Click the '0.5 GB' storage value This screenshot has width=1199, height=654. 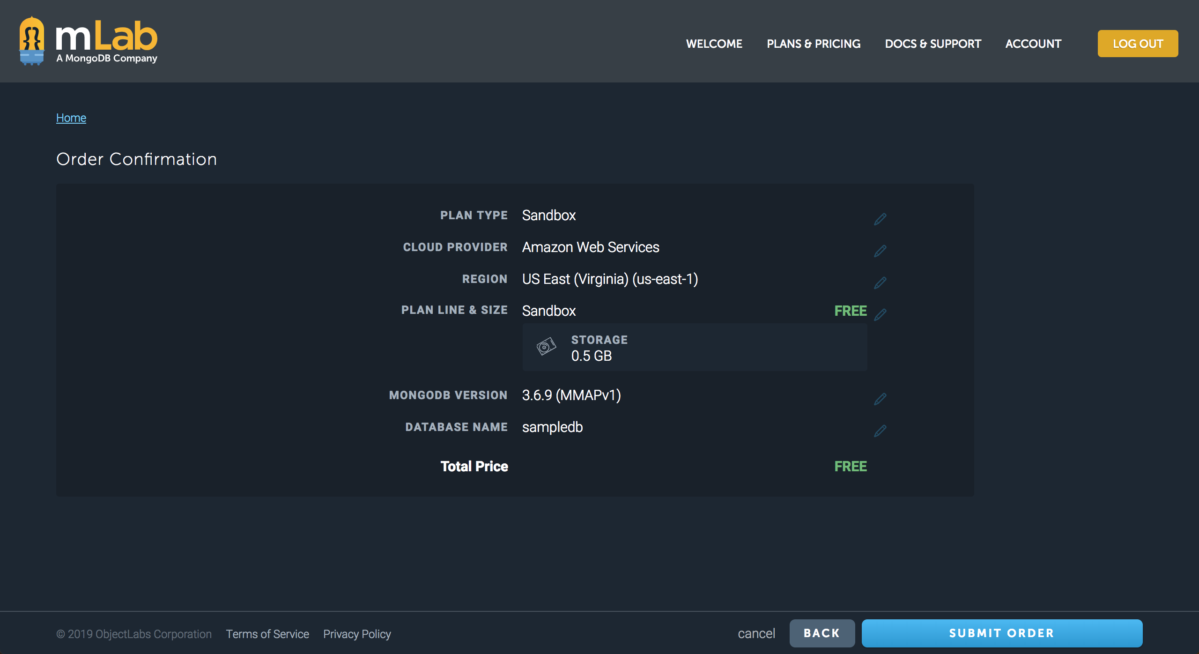592,356
